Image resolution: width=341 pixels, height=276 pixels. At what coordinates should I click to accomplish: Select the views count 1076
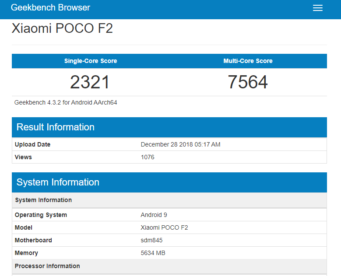pyautogui.click(x=148, y=157)
